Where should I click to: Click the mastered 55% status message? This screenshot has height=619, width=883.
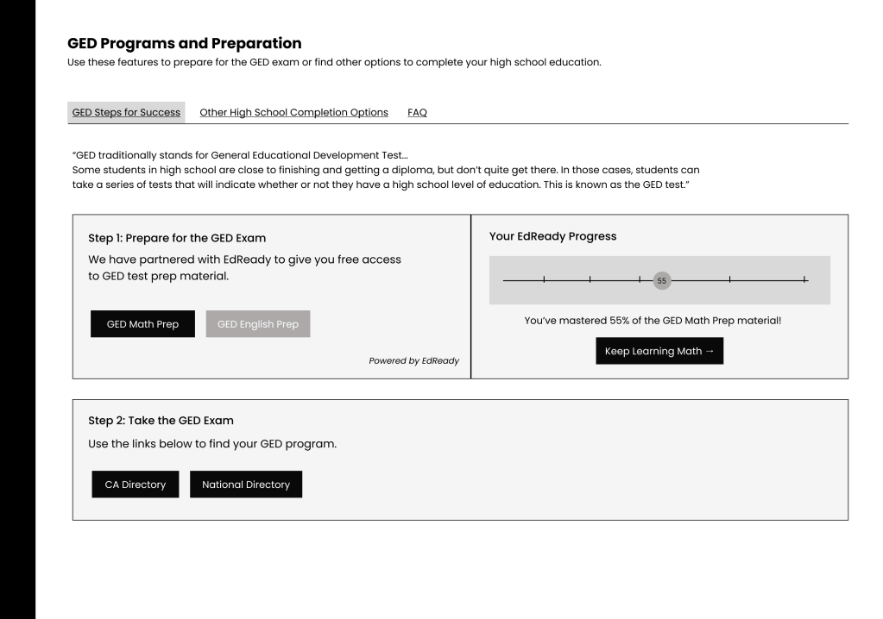coord(659,321)
